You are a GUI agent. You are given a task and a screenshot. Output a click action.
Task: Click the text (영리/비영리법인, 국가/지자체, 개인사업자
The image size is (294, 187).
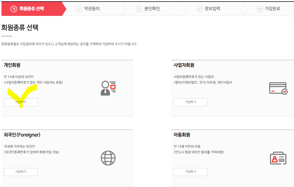pyautogui.click(x=203, y=82)
